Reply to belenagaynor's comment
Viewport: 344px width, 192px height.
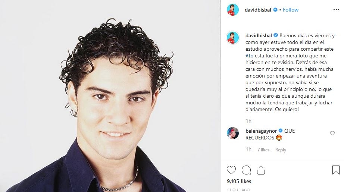pyautogui.click(x=281, y=150)
